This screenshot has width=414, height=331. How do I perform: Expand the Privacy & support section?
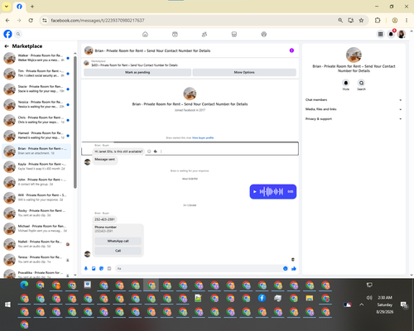(354, 119)
